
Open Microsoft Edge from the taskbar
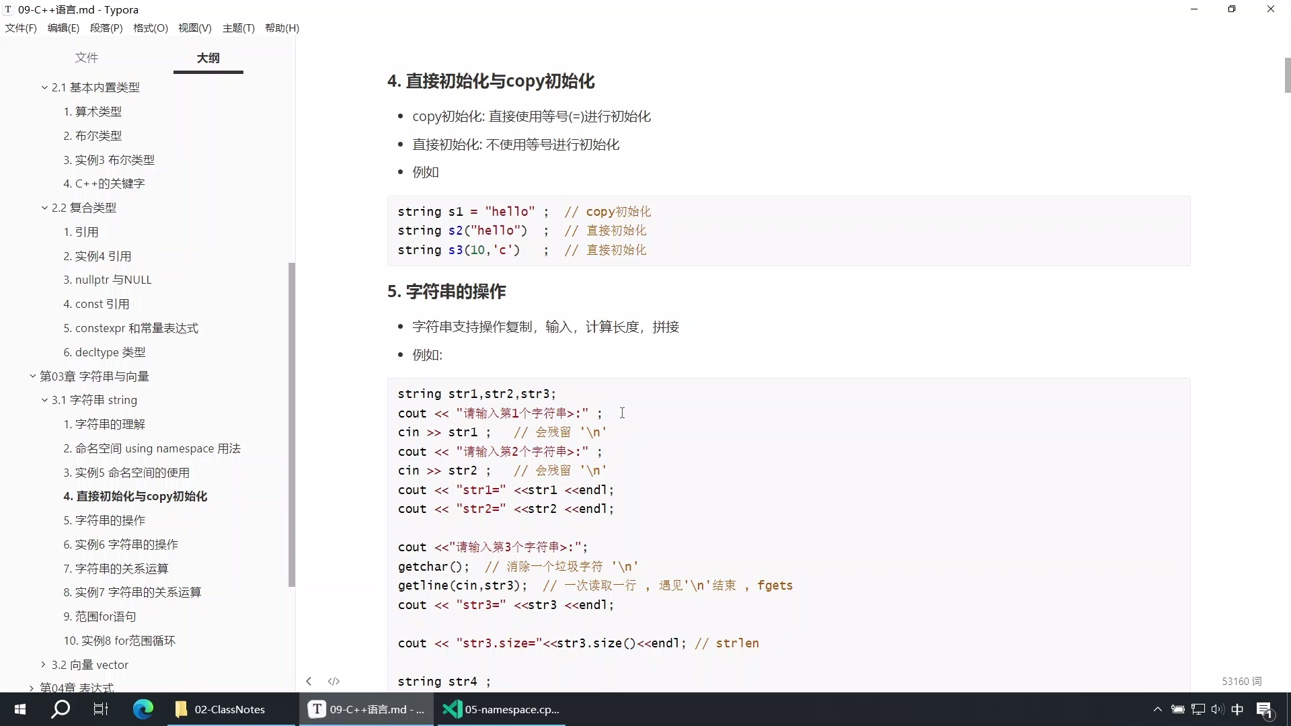point(143,709)
